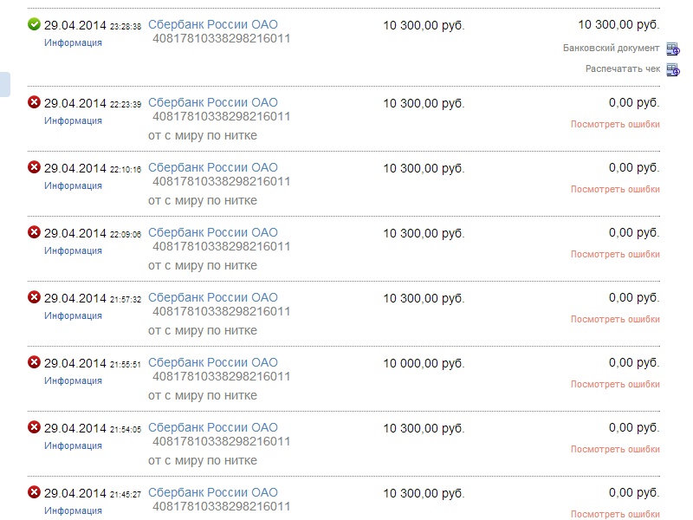Open Сбербанк России ОАО link at 22:10:16
Viewport: 693px width, 520px height.
pyautogui.click(x=212, y=167)
